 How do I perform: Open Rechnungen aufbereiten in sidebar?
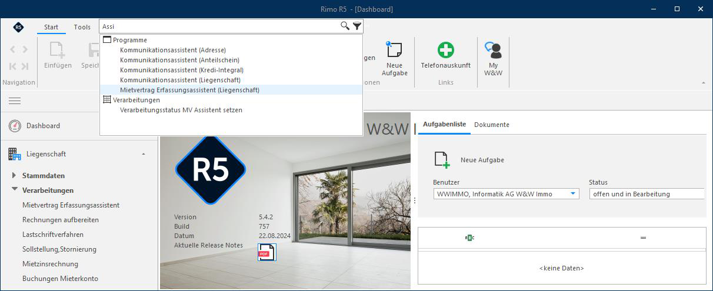click(x=61, y=220)
